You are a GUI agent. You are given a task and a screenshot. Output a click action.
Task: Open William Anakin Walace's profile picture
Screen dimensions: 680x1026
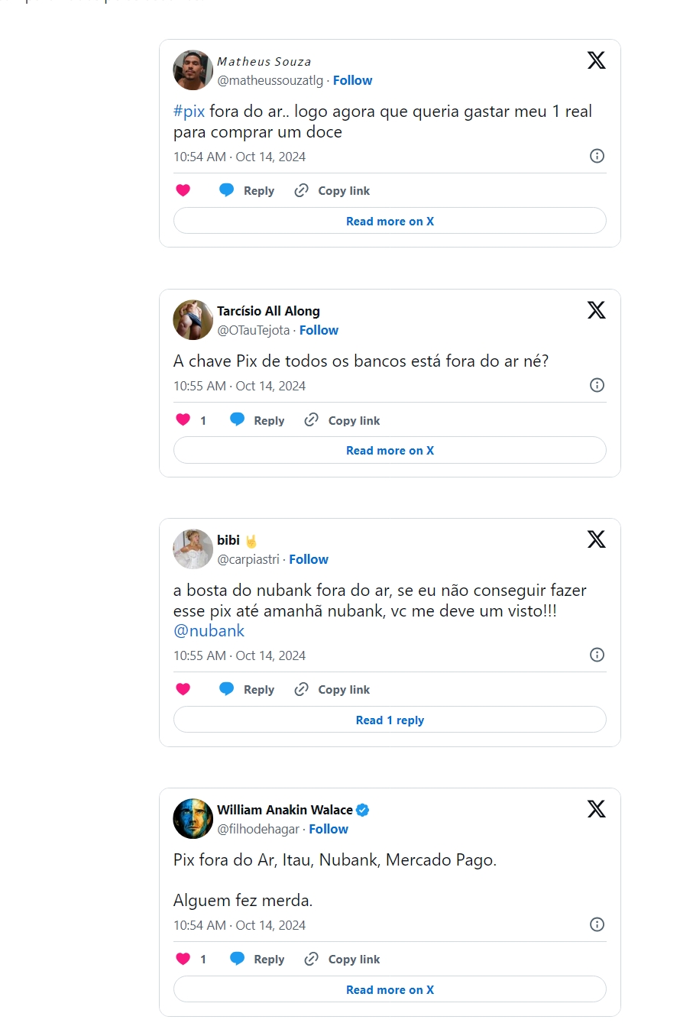193,819
